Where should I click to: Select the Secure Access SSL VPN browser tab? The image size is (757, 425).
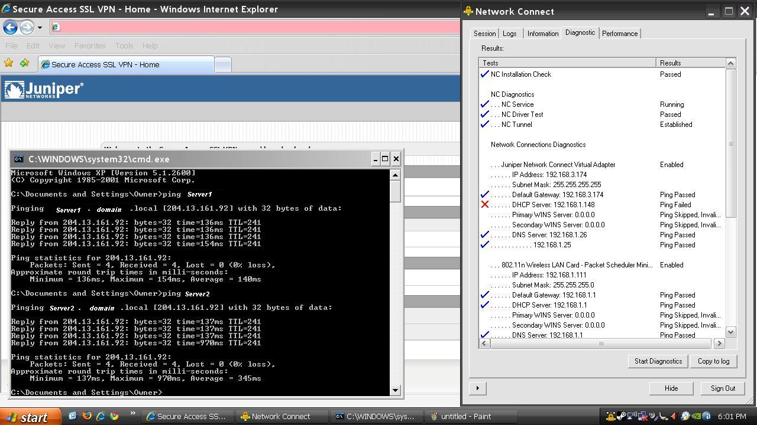126,64
